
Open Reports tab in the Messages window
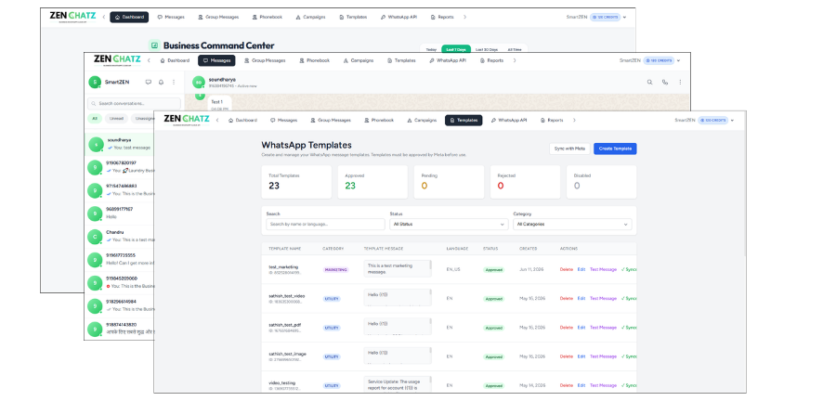[491, 60]
